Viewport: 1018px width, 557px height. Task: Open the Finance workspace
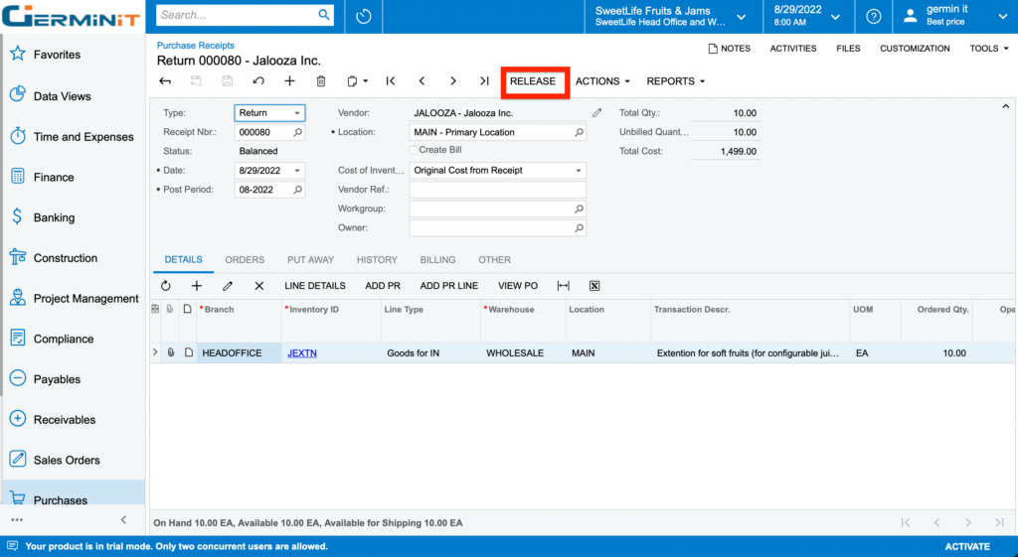tap(54, 177)
